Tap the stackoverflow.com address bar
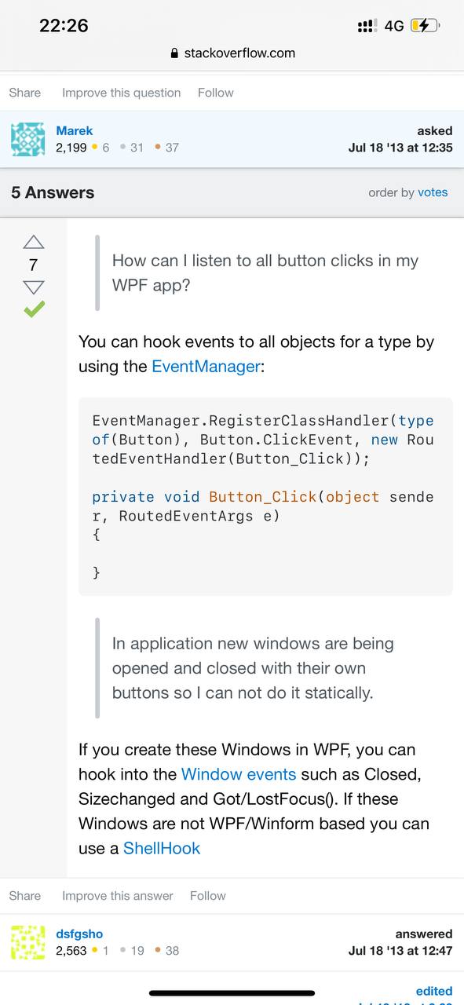 tap(232, 53)
